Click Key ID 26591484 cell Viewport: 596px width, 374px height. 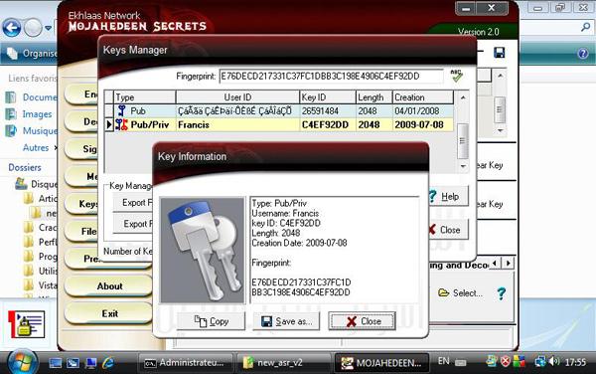[x=328, y=110]
